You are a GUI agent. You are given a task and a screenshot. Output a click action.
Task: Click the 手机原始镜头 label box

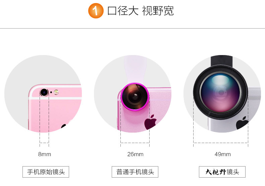click(46, 172)
